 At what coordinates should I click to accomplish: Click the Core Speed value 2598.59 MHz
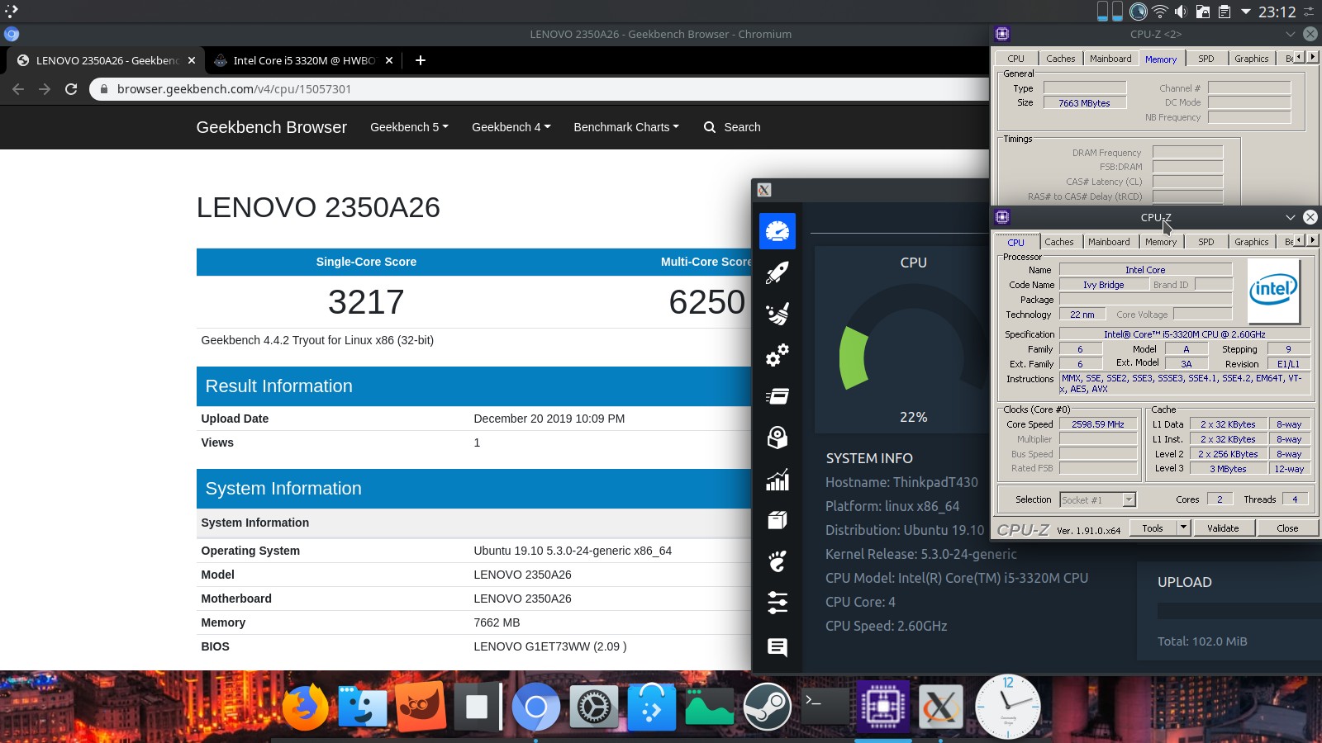pos(1098,424)
